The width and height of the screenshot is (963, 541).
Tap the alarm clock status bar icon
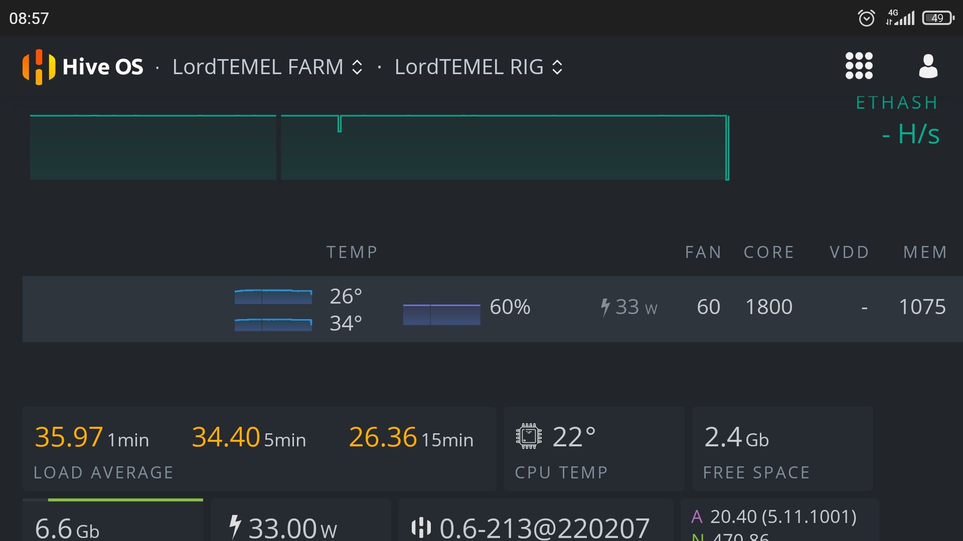(x=866, y=19)
